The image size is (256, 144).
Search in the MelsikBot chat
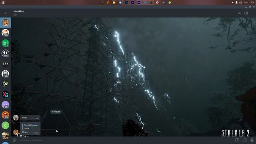pos(239,13)
